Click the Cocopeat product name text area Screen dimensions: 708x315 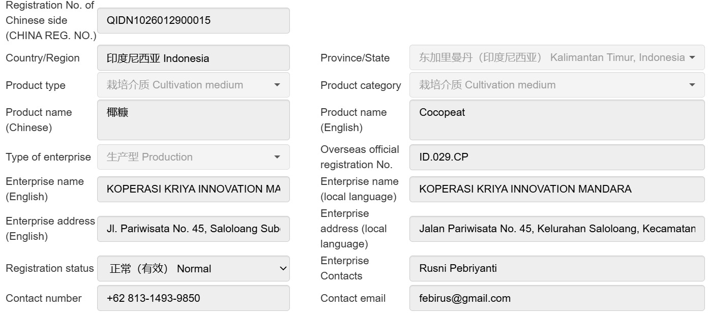557,120
